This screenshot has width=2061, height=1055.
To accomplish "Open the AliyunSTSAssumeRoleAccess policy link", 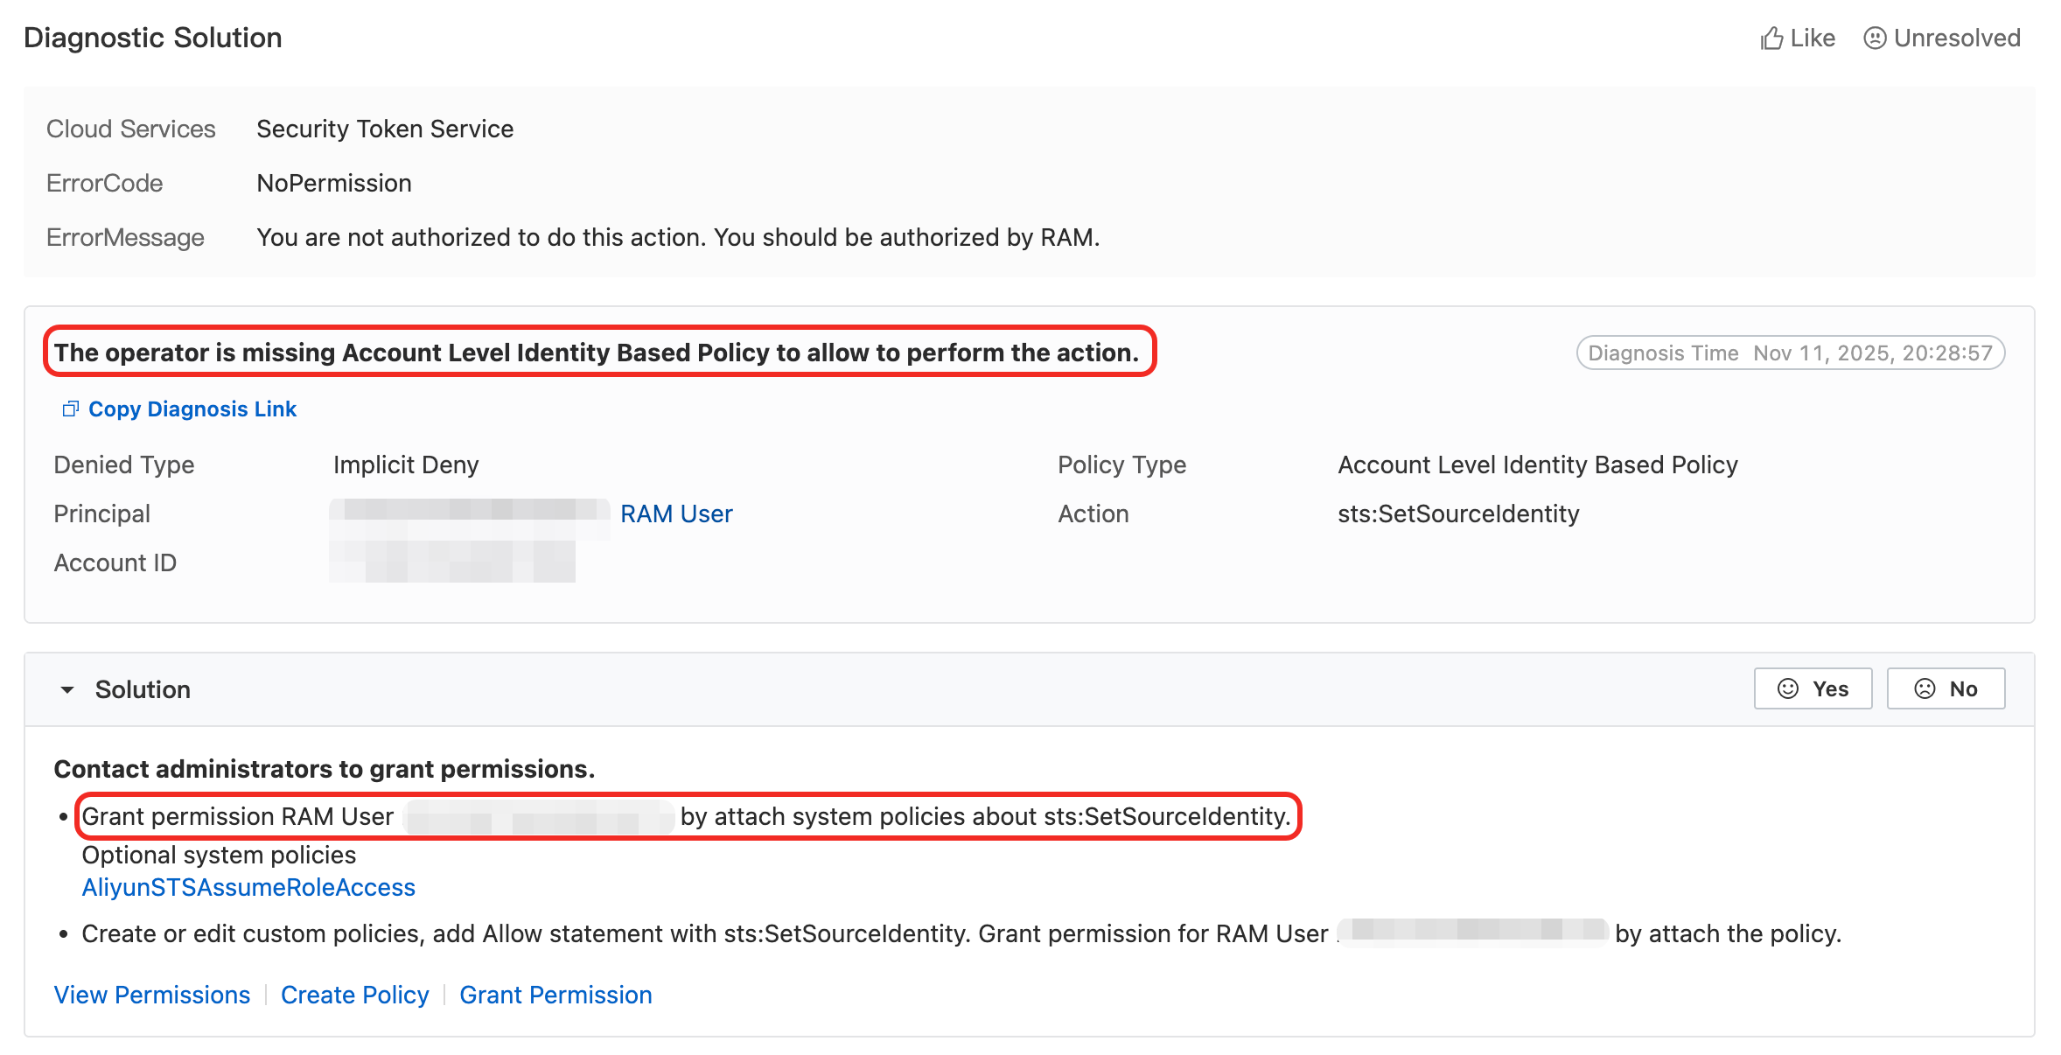I will [x=248, y=888].
